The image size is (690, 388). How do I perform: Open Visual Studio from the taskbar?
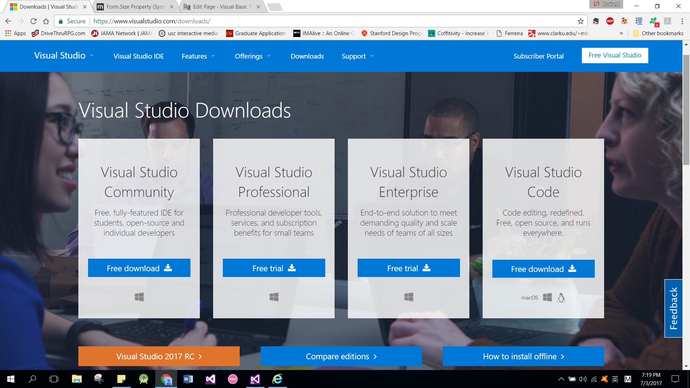[211, 379]
